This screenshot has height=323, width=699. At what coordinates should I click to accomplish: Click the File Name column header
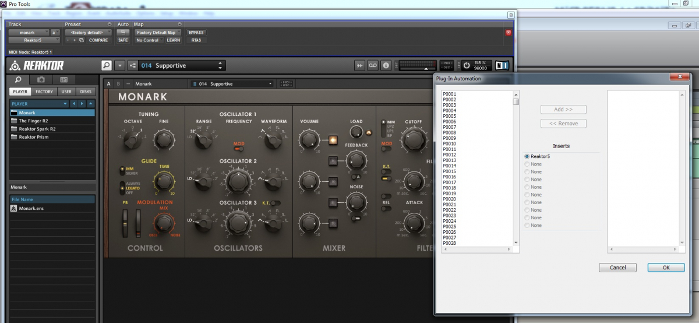tap(52, 199)
